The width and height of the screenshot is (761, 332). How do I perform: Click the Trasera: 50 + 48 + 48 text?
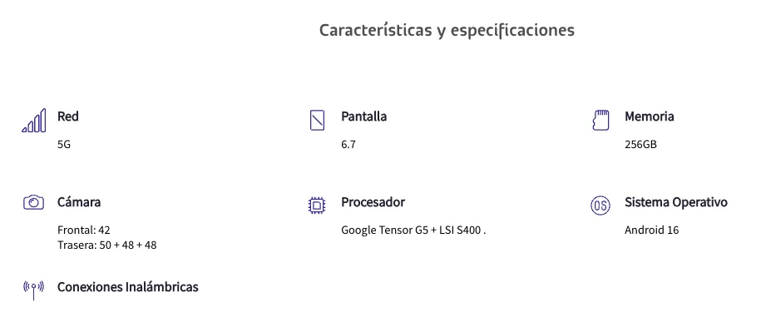[106, 245]
